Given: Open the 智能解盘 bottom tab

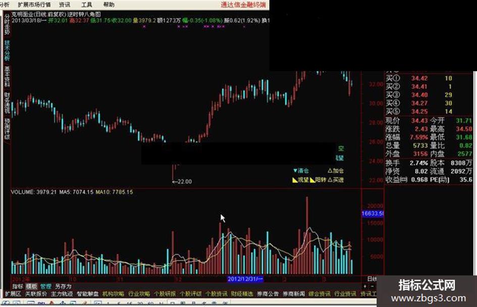Looking at the screenshot, I should 88,294.
